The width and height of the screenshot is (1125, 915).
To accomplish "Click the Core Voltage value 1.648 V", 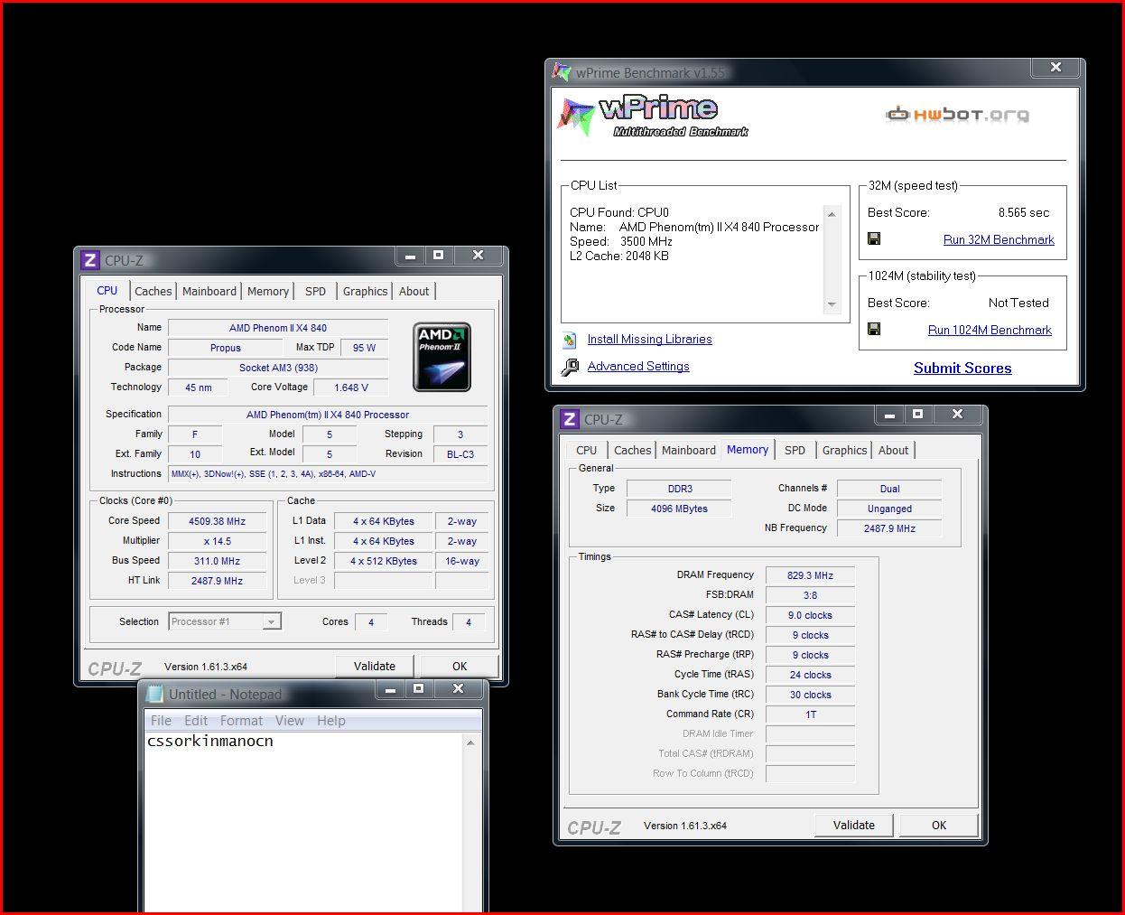I will click(x=351, y=387).
